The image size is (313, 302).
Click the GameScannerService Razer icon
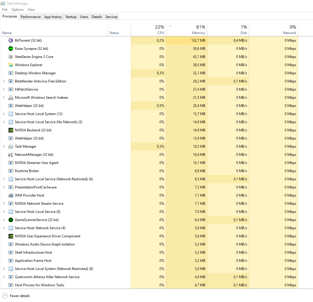pos(11,220)
